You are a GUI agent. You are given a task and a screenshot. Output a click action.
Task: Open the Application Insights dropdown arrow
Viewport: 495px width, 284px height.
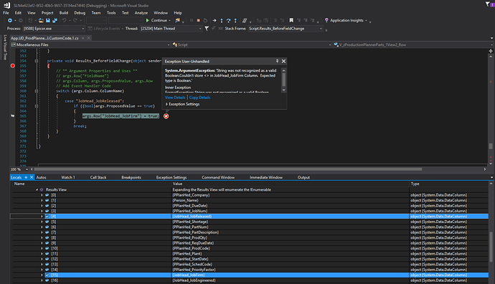[x=366, y=21]
